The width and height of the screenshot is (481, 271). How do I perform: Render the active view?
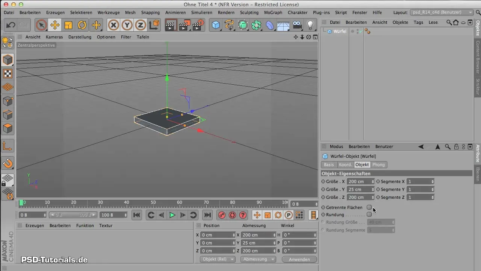tap(171, 25)
